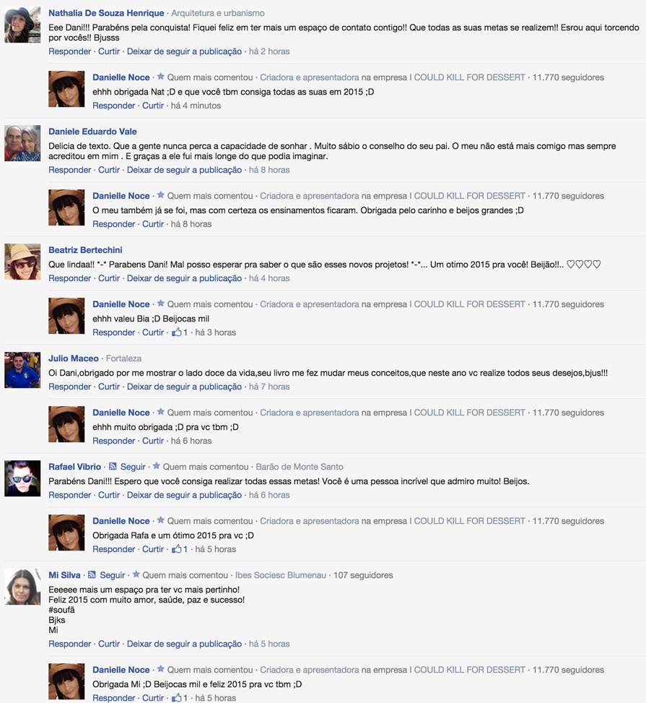Click the top commenter star icon beside Rafael Vibrio
This screenshot has height=703, width=646.
coord(157,466)
